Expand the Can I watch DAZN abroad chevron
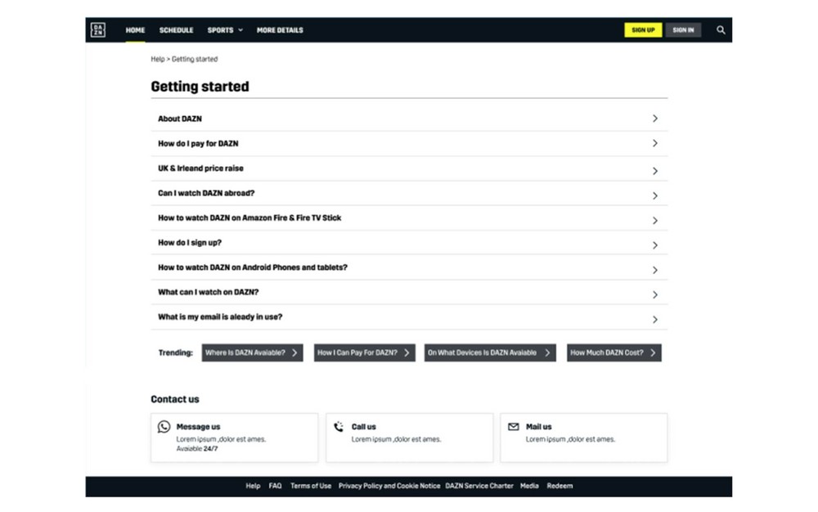This screenshot has height=512, width=818. click(x=654, y=196)
